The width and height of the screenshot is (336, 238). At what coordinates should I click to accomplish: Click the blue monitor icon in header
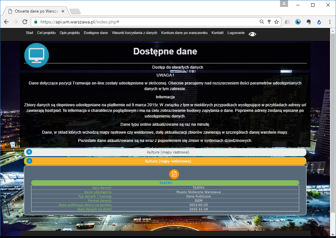click(36, 55)
